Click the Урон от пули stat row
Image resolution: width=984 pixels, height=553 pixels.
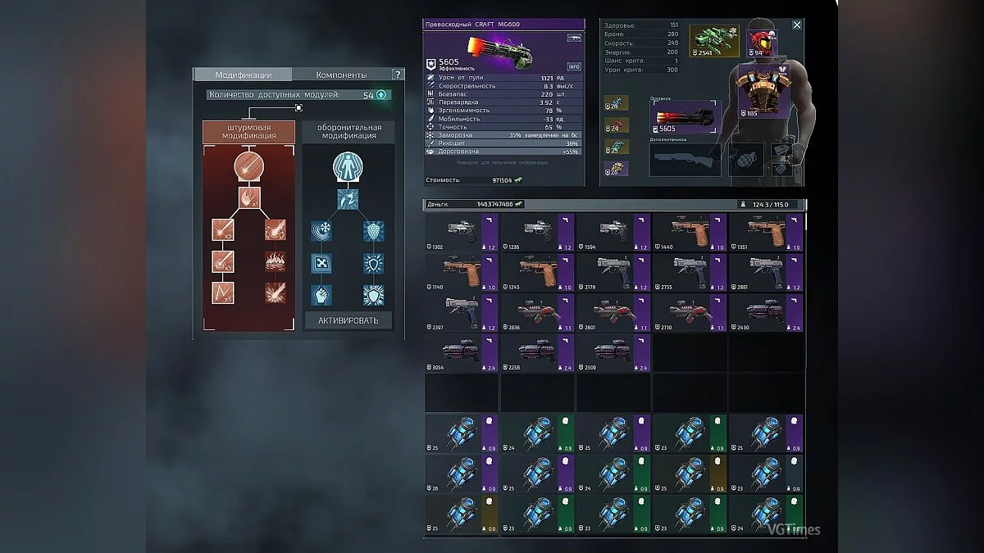point(504,77)
